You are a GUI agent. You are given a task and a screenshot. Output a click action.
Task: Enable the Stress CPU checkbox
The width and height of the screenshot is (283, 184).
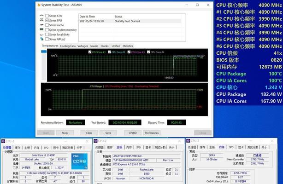coord(47,16)
